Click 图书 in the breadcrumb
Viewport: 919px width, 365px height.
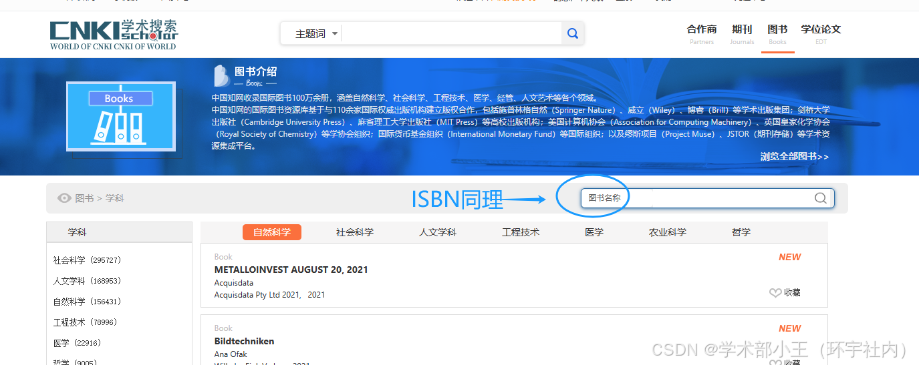pos(84,198)
